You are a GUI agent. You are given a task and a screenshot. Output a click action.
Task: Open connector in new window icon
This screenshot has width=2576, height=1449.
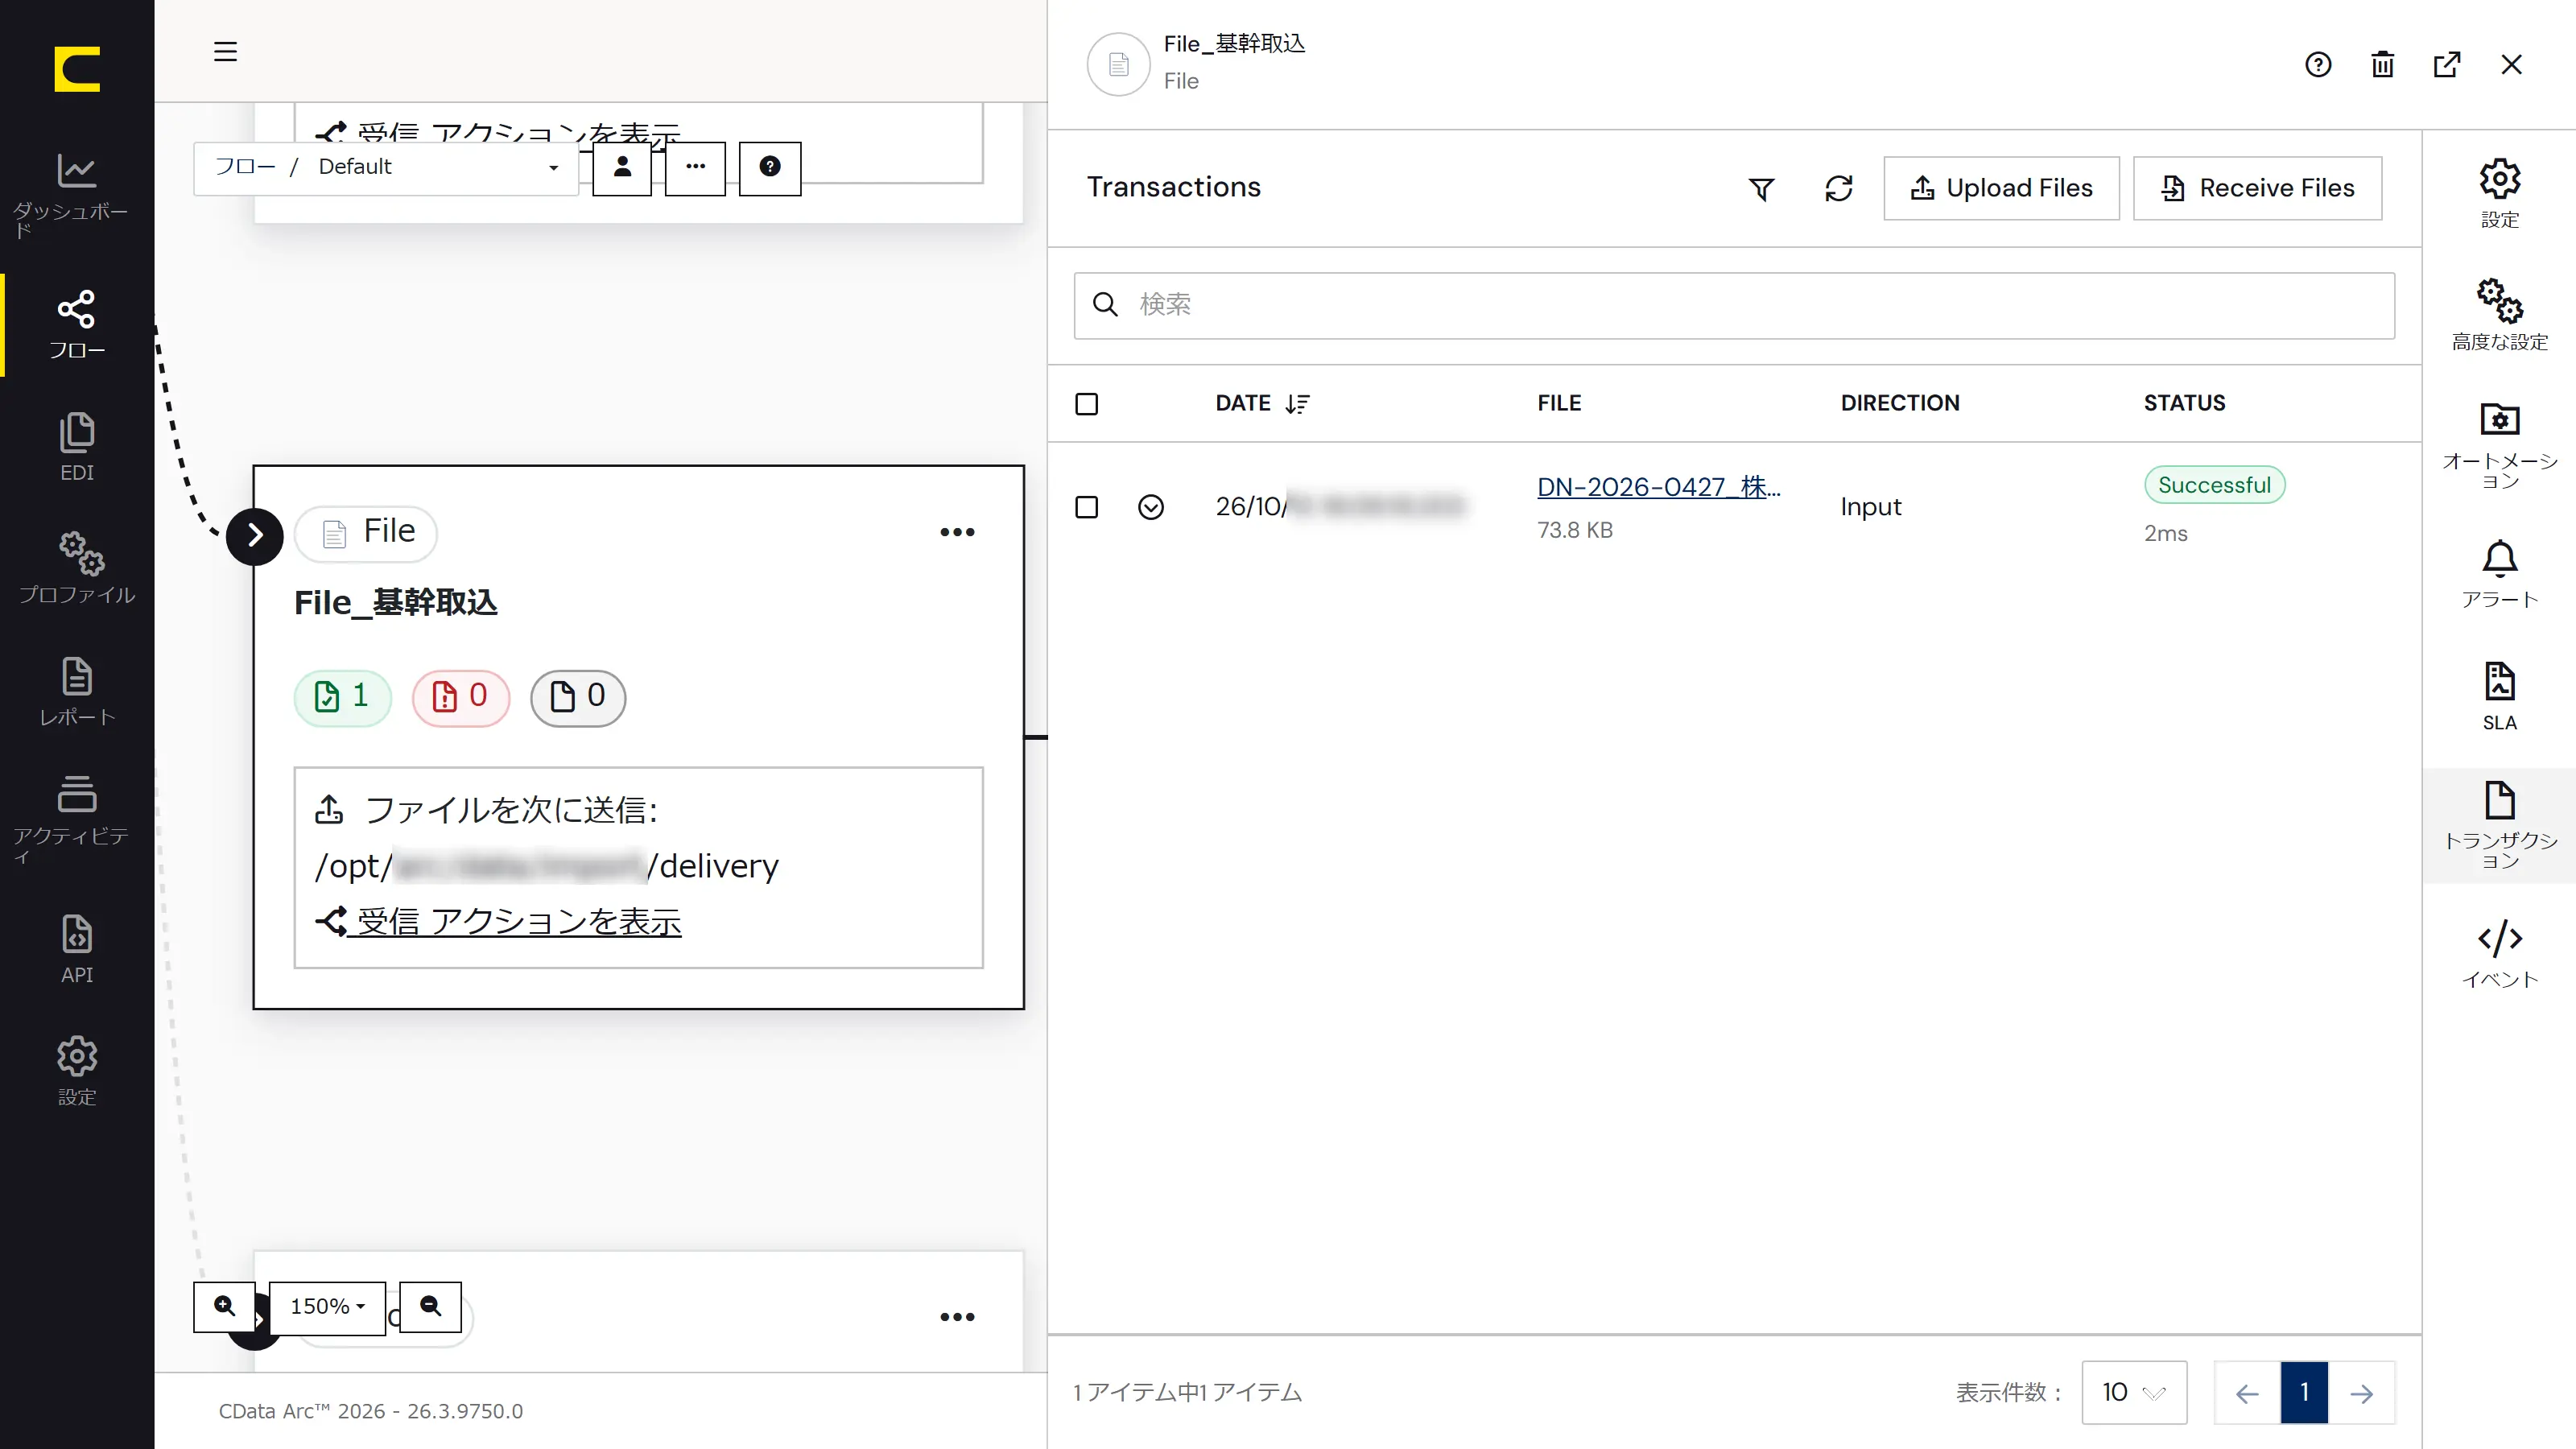2446,65
